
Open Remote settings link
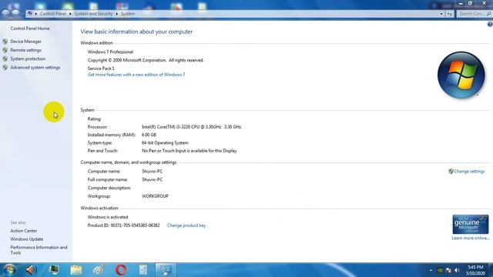coord(25,50)
